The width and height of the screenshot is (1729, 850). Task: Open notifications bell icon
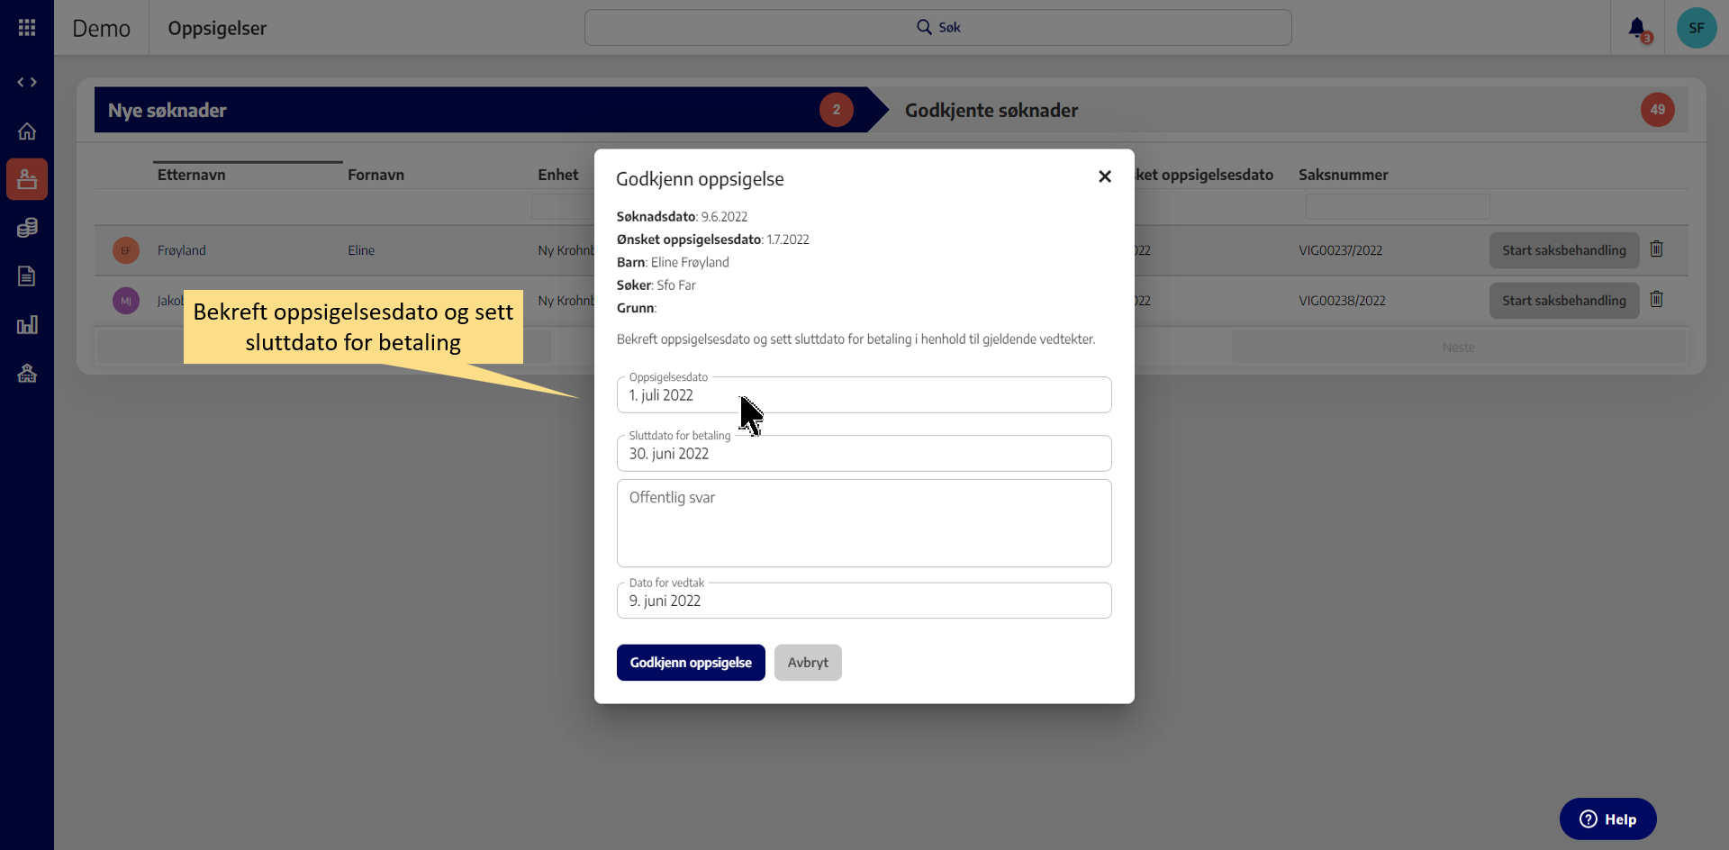tap(1637, 28)
